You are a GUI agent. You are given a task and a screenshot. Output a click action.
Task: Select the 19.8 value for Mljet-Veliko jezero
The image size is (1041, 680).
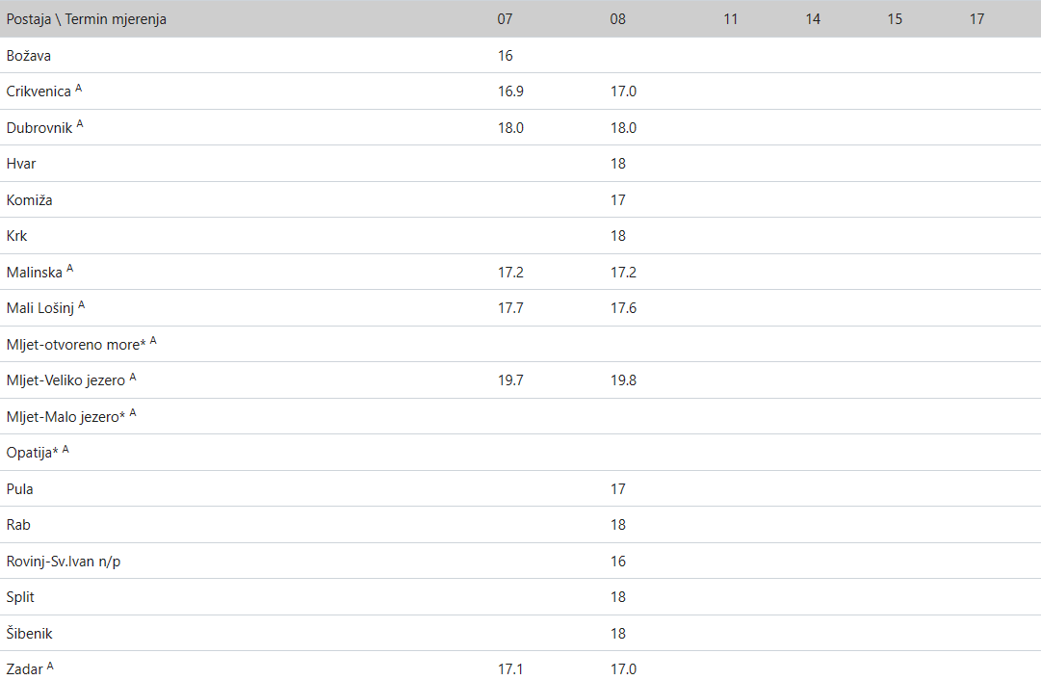point(623,380)
